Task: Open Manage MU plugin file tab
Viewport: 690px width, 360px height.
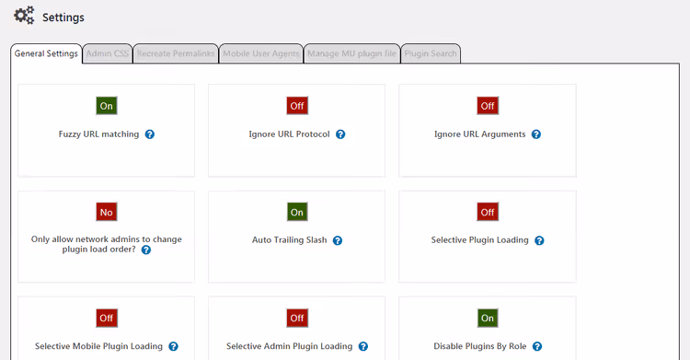Action: (351, 53)
